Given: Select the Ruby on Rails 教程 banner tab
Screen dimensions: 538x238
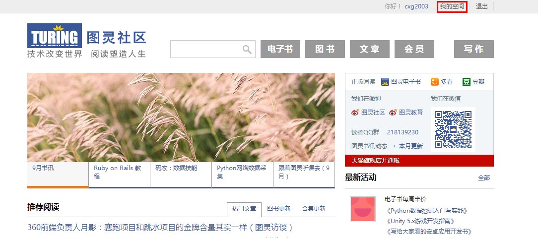Looking at the screenshot, I should click(120, 175).
